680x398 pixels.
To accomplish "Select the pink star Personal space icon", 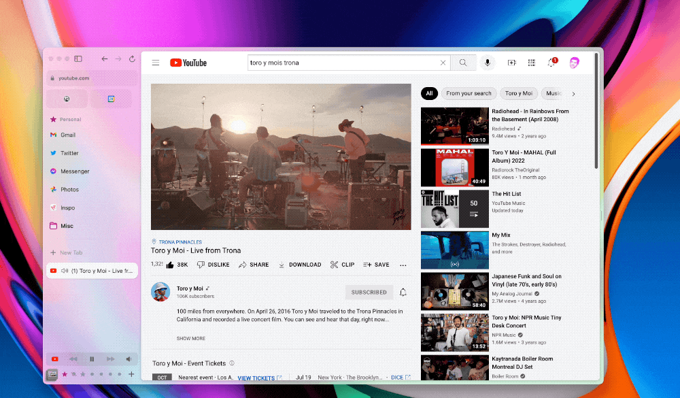I will pos(65,374).
